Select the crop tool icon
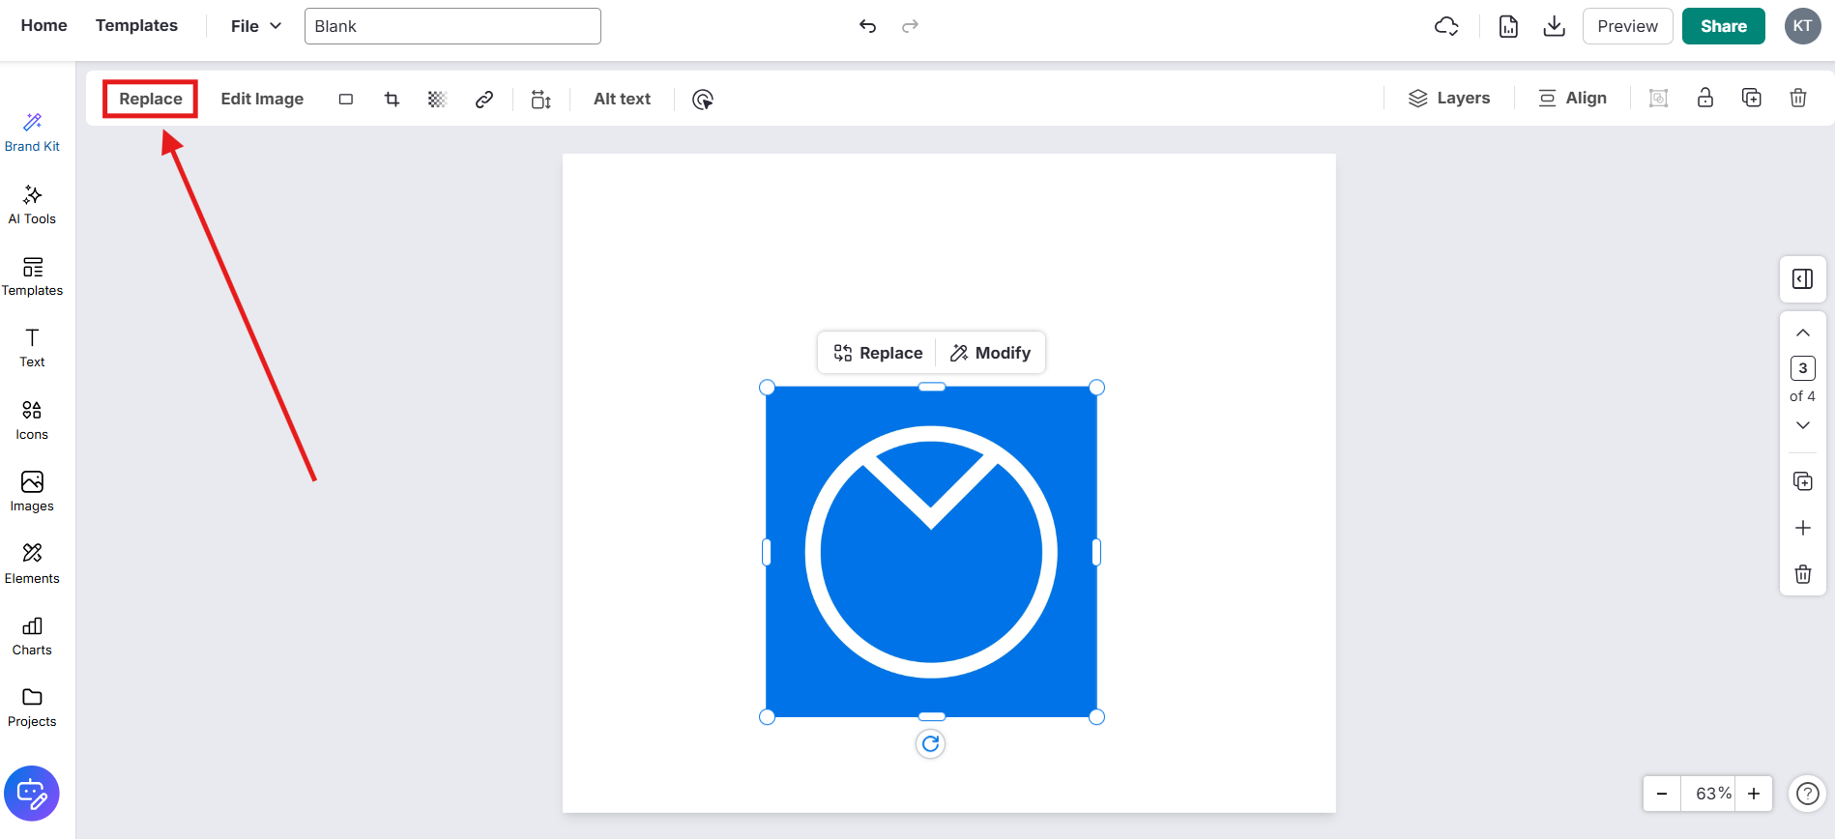1835x839 pixels. tap(392, 99)
